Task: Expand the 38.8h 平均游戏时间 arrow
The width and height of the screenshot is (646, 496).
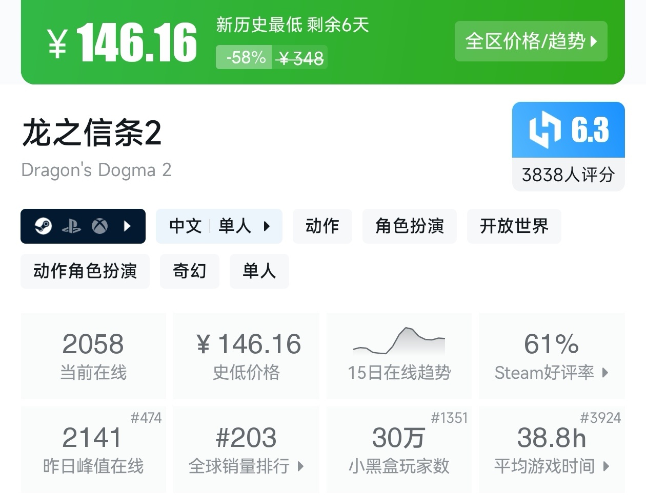Action: pos(607,466)
